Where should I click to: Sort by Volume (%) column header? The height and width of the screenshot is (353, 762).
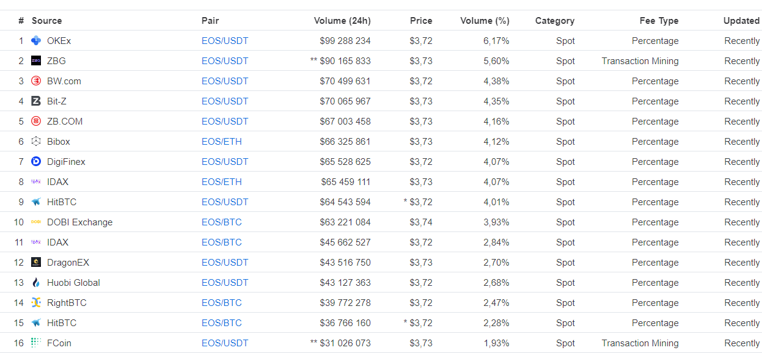tap(485, 21)
